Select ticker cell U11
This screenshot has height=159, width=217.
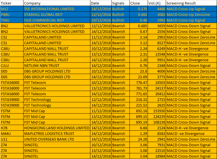click(x=12, y=139)
